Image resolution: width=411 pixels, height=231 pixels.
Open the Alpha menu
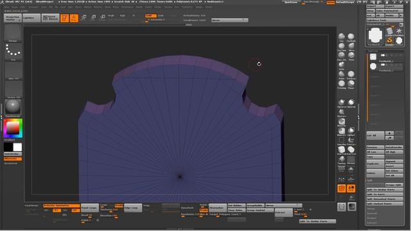coord(7,7)
